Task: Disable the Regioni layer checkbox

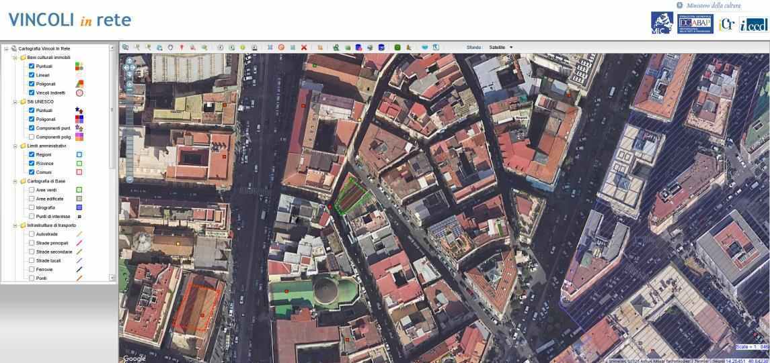Action: tap(32, 154)
